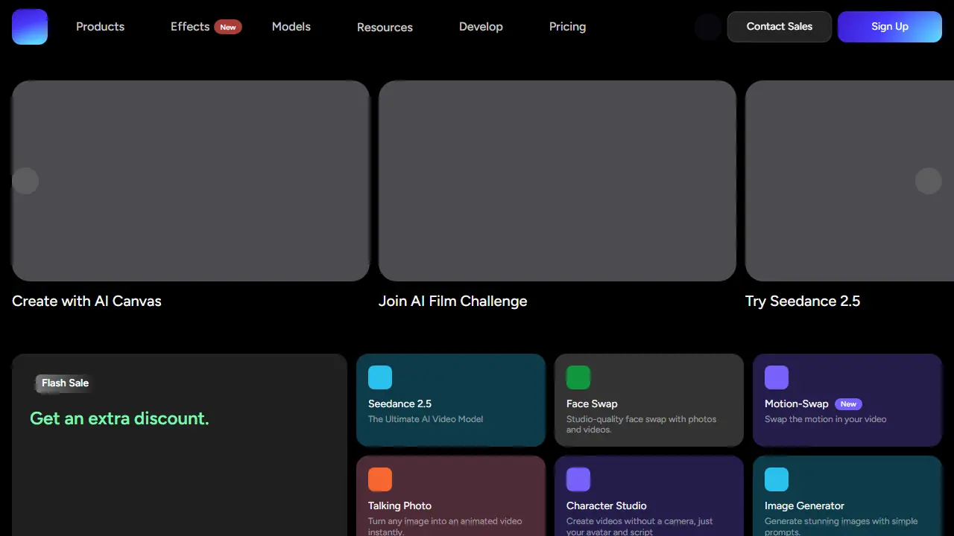The height and width of the screenshot is (536, 954).
Task: Open the Products menu
Action: 100,27
